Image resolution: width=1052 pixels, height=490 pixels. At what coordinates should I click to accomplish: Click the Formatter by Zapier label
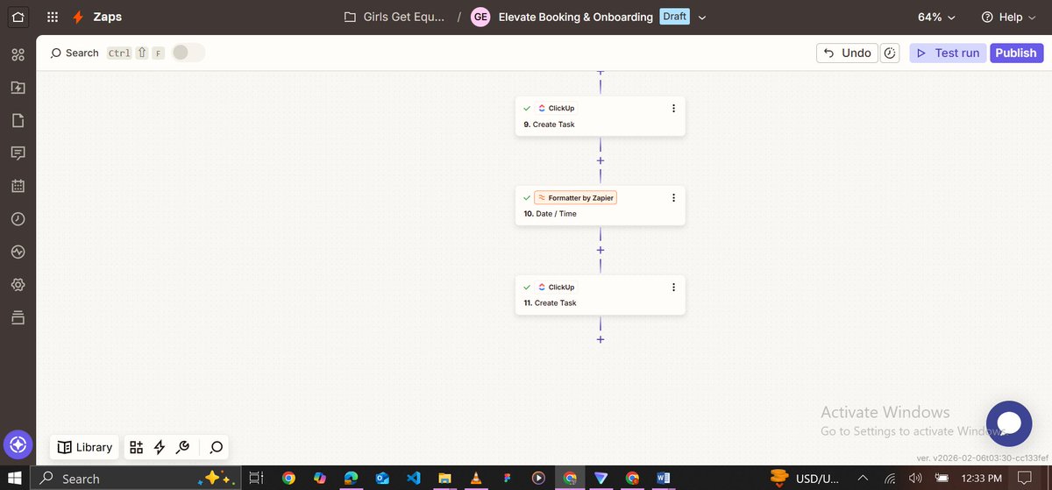(x=576, y=198)
